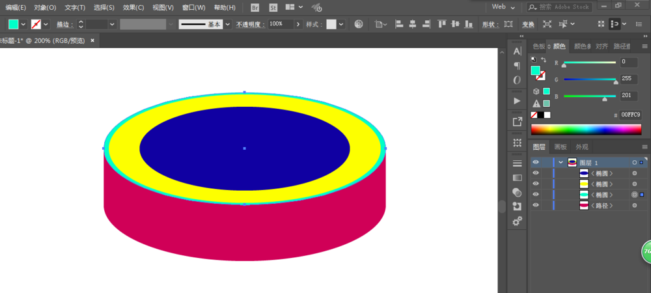
Task: Toggle visibility of the yellow 椭圆 sublayer
Action: [x=536, y=184]
